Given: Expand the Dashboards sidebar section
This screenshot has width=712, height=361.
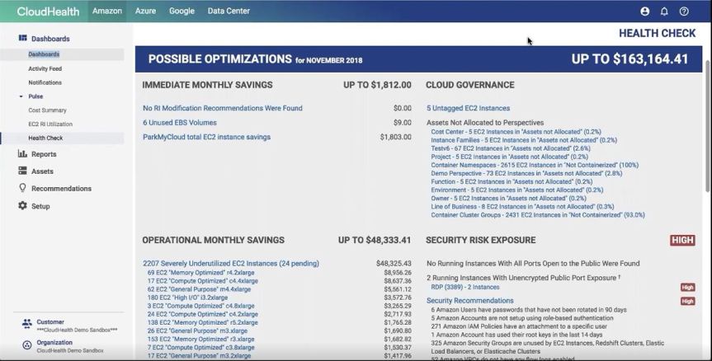Looking at the screenshot, I should point(50,39).
